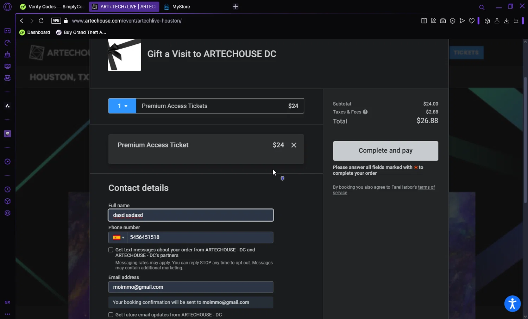This screenshot has width=528, height=319.
Task: Enable text messages about your order checkbox
Action: (111, 250)
